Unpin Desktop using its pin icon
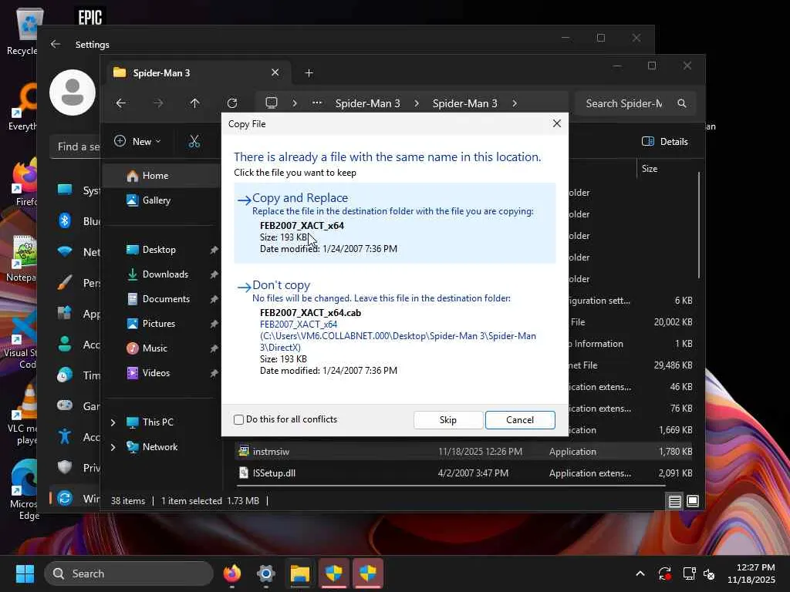 (x=214, y=250)
